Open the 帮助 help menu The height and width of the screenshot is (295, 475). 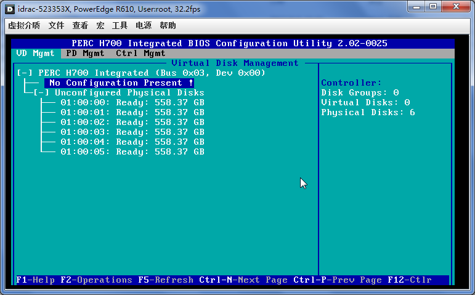pos(168,25)
